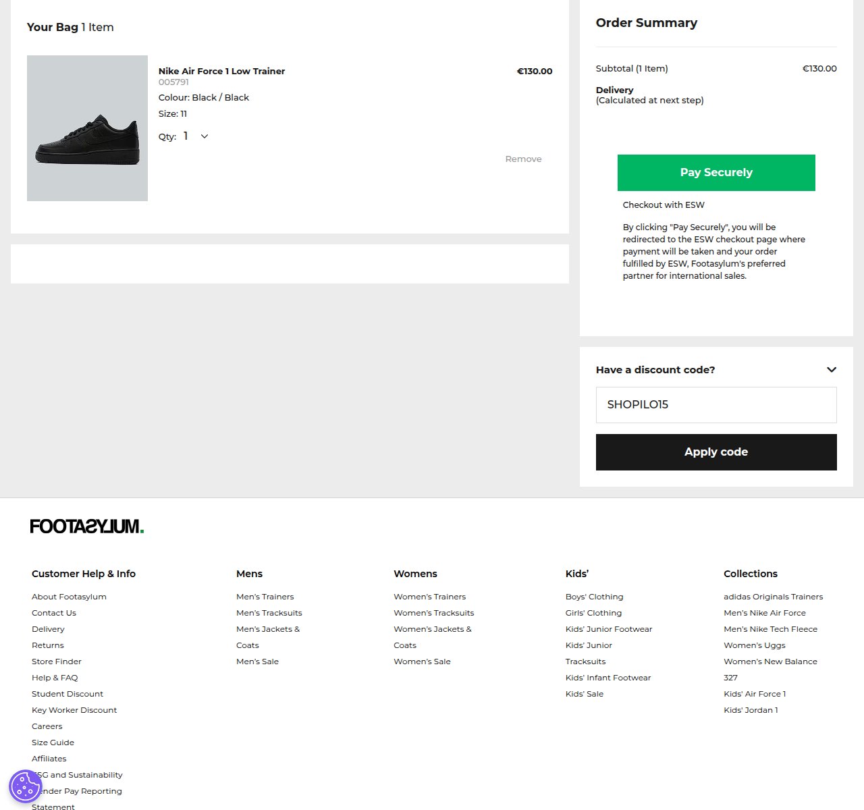This screenshot has height=810, width=864.
Task: Open the Men's Nike Tech Fleece link
Action: (x=770, y=629)
